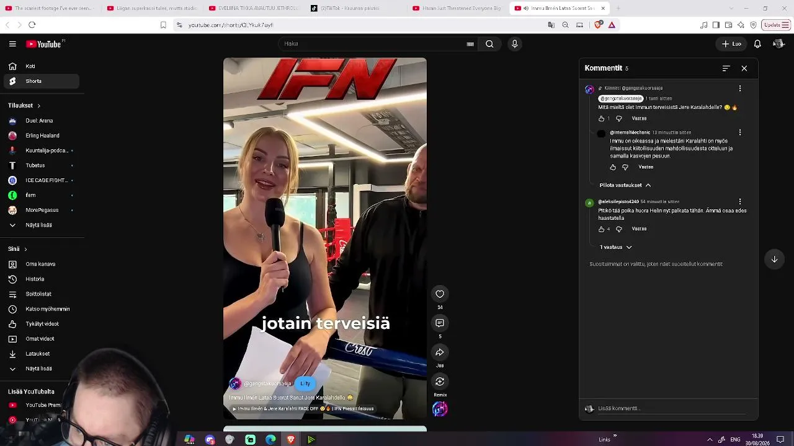Reply to the pinned gangstakuorsaaja comment
The height and width of the screenshot is (446, 794).
coord(639,118)
